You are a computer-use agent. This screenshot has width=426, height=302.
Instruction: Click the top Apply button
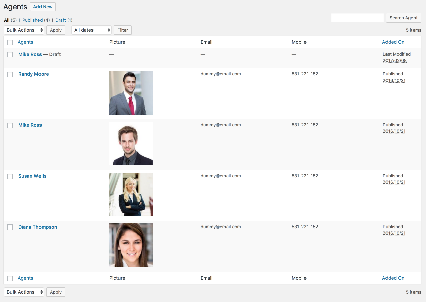pyautogui.click(x=56, y=30)
